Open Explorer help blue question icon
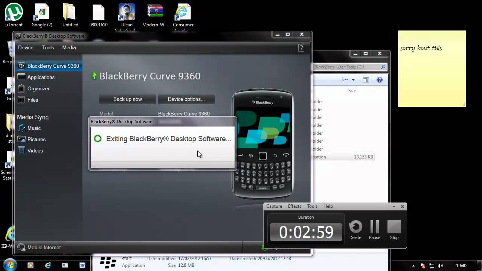The width and height of the screenshot is (482, 271). pos(380,80)
